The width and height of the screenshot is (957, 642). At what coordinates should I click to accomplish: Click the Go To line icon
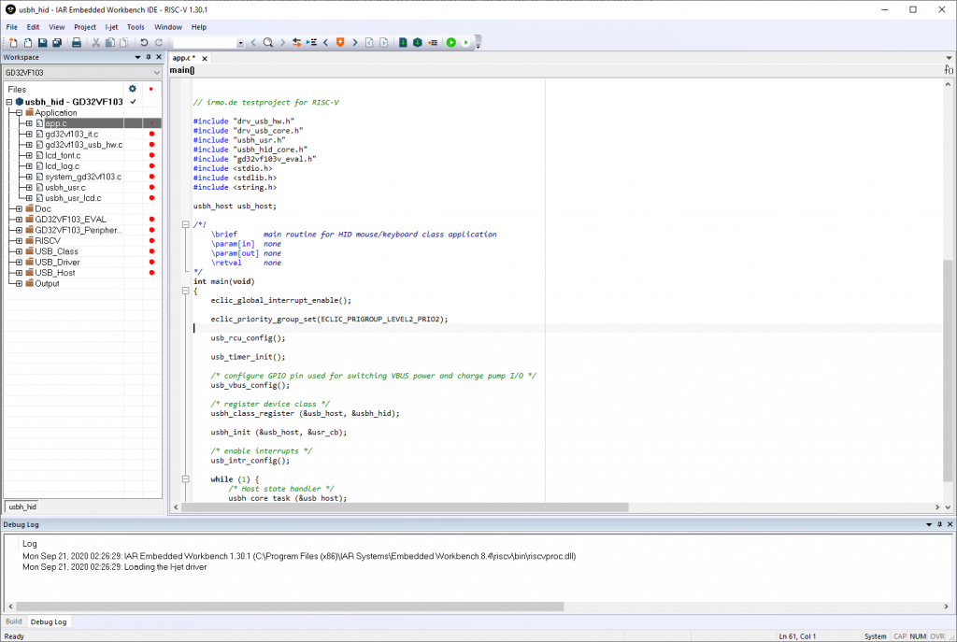tap(311, 42)
